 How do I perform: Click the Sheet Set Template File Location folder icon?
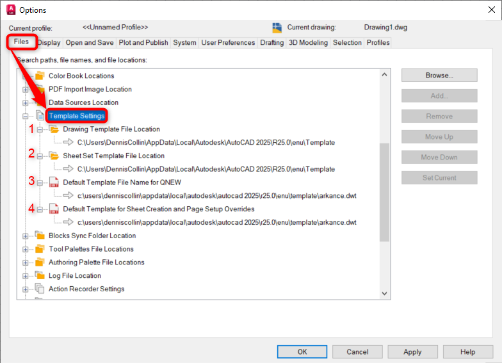(54, 156)
